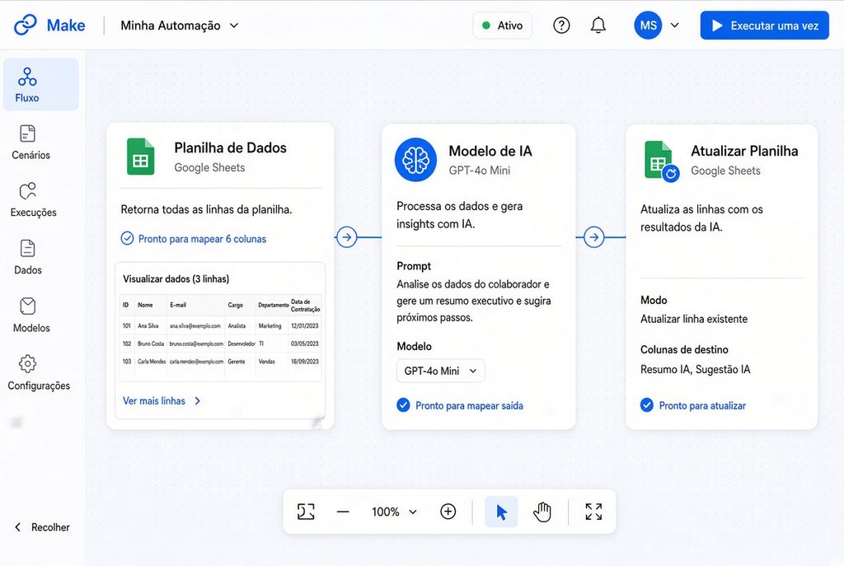The width and height of the screenshot is (844, 566).
Task: Click the Prompt text in Modelo de IA
Action: (473, 301)
